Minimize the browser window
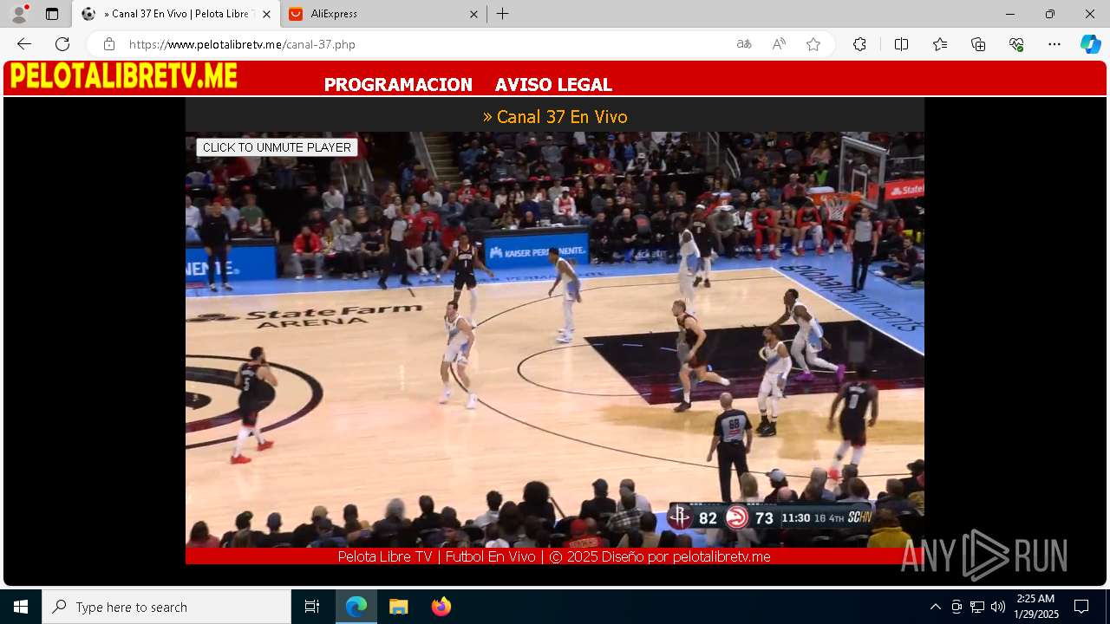 (x=1010, y=14)
